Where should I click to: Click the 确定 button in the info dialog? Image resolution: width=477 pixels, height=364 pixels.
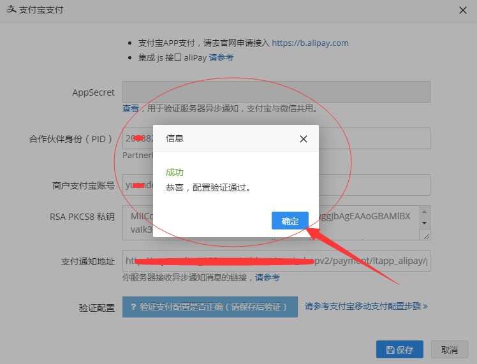[x=290, y=221]
